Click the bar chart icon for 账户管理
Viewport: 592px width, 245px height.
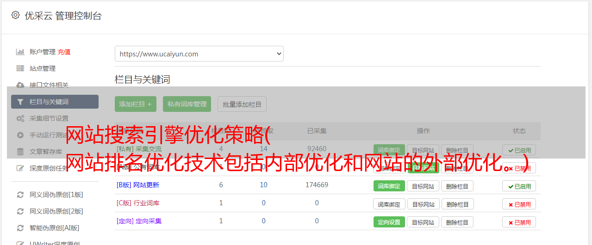[20, 52]
